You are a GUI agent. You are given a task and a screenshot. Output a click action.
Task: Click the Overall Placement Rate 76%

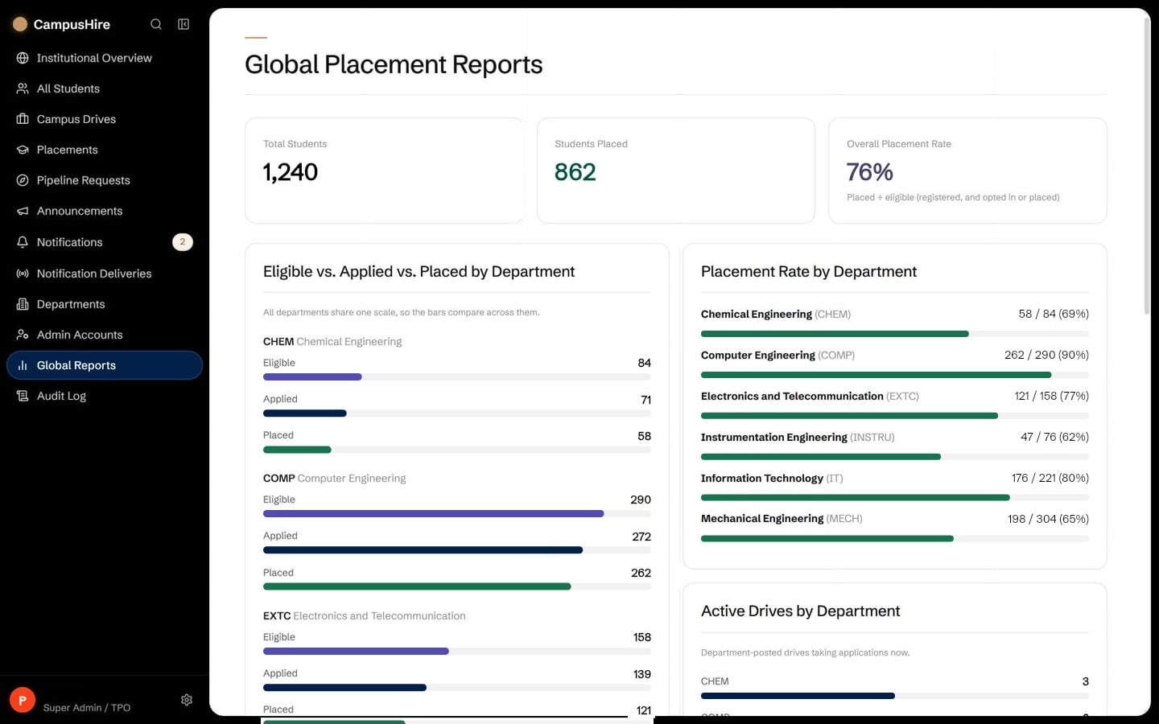pos(870,172)
